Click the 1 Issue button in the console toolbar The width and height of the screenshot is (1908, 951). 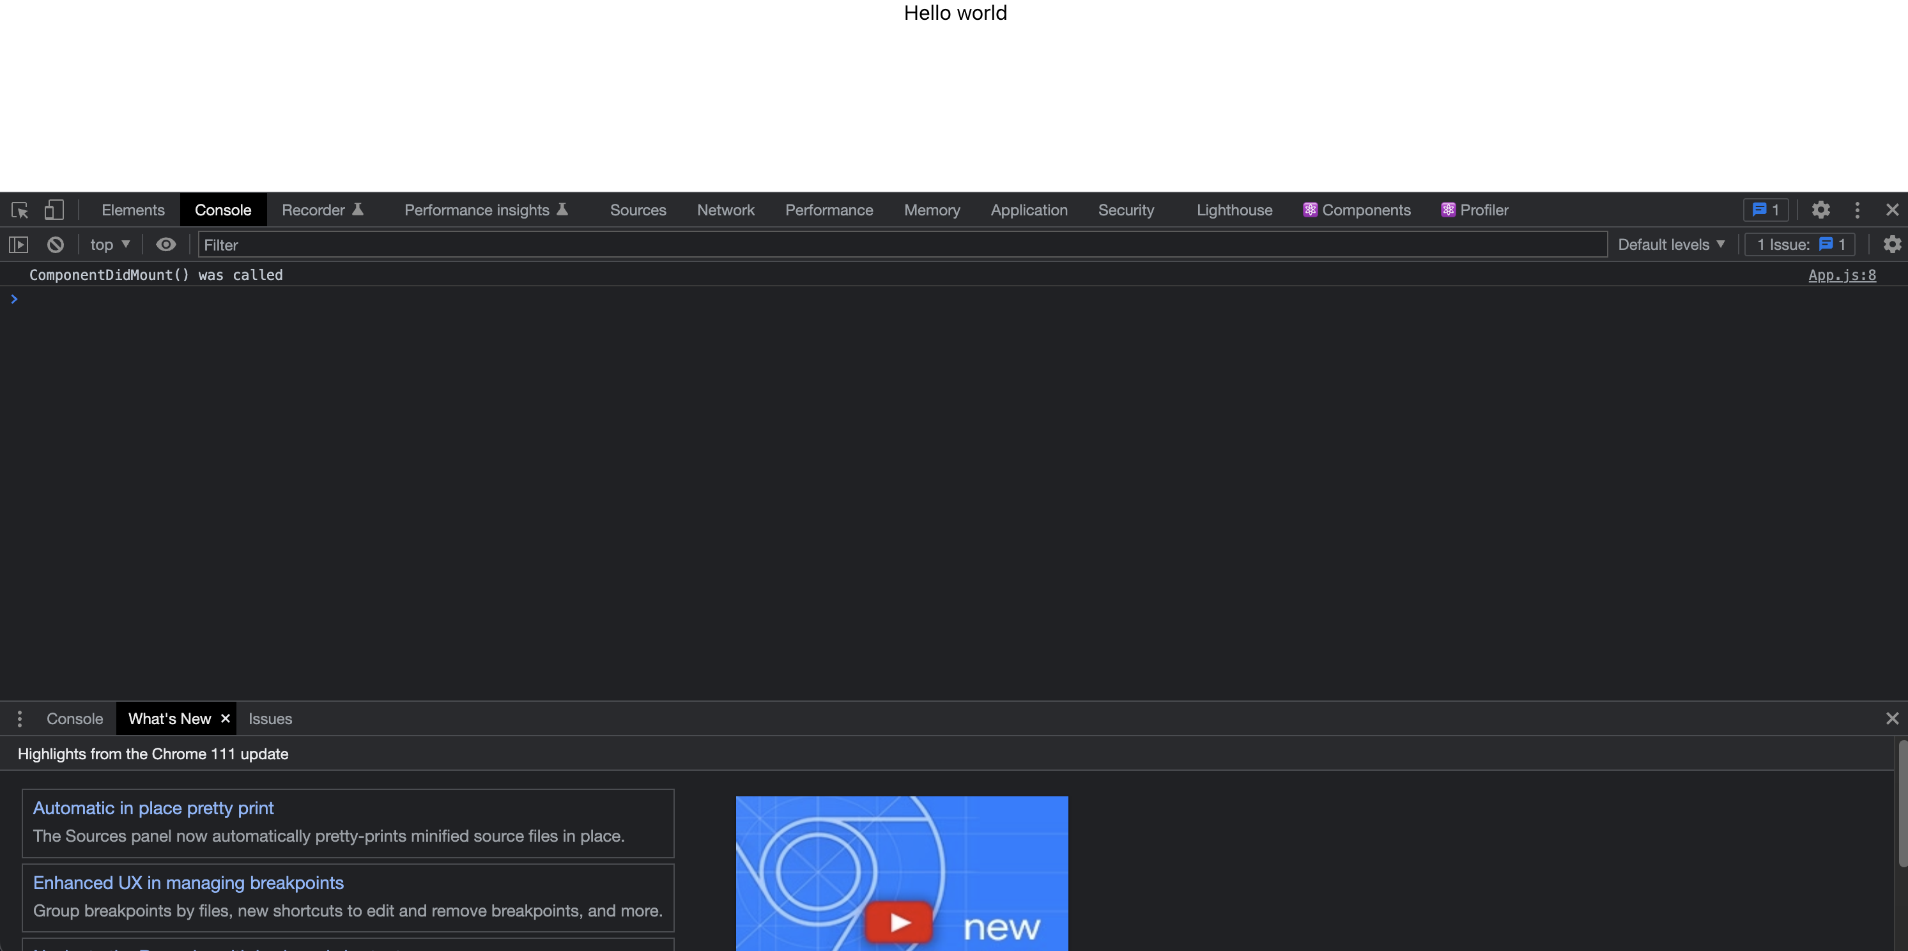[x=1801, y=244]
